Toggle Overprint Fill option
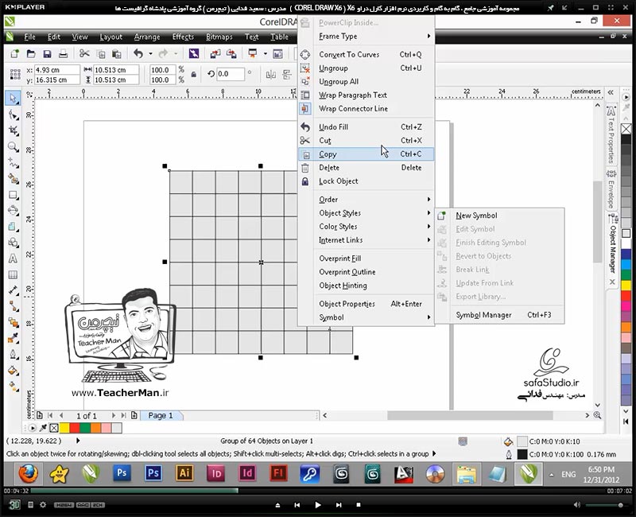The width and height of the screenshot is (636, 517). [x=366, y=258]
